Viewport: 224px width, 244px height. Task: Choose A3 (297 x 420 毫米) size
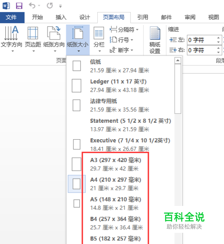tap(121, 164)
